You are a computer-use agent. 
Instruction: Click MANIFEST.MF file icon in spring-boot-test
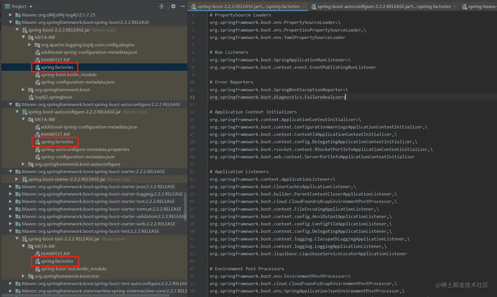37,254
